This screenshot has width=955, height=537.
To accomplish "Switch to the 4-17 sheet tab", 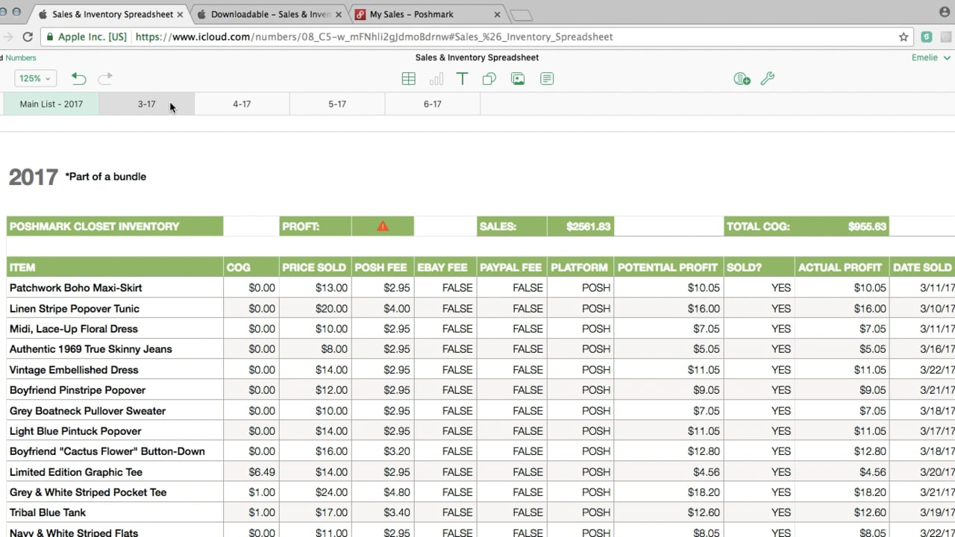I will [242, 104].
